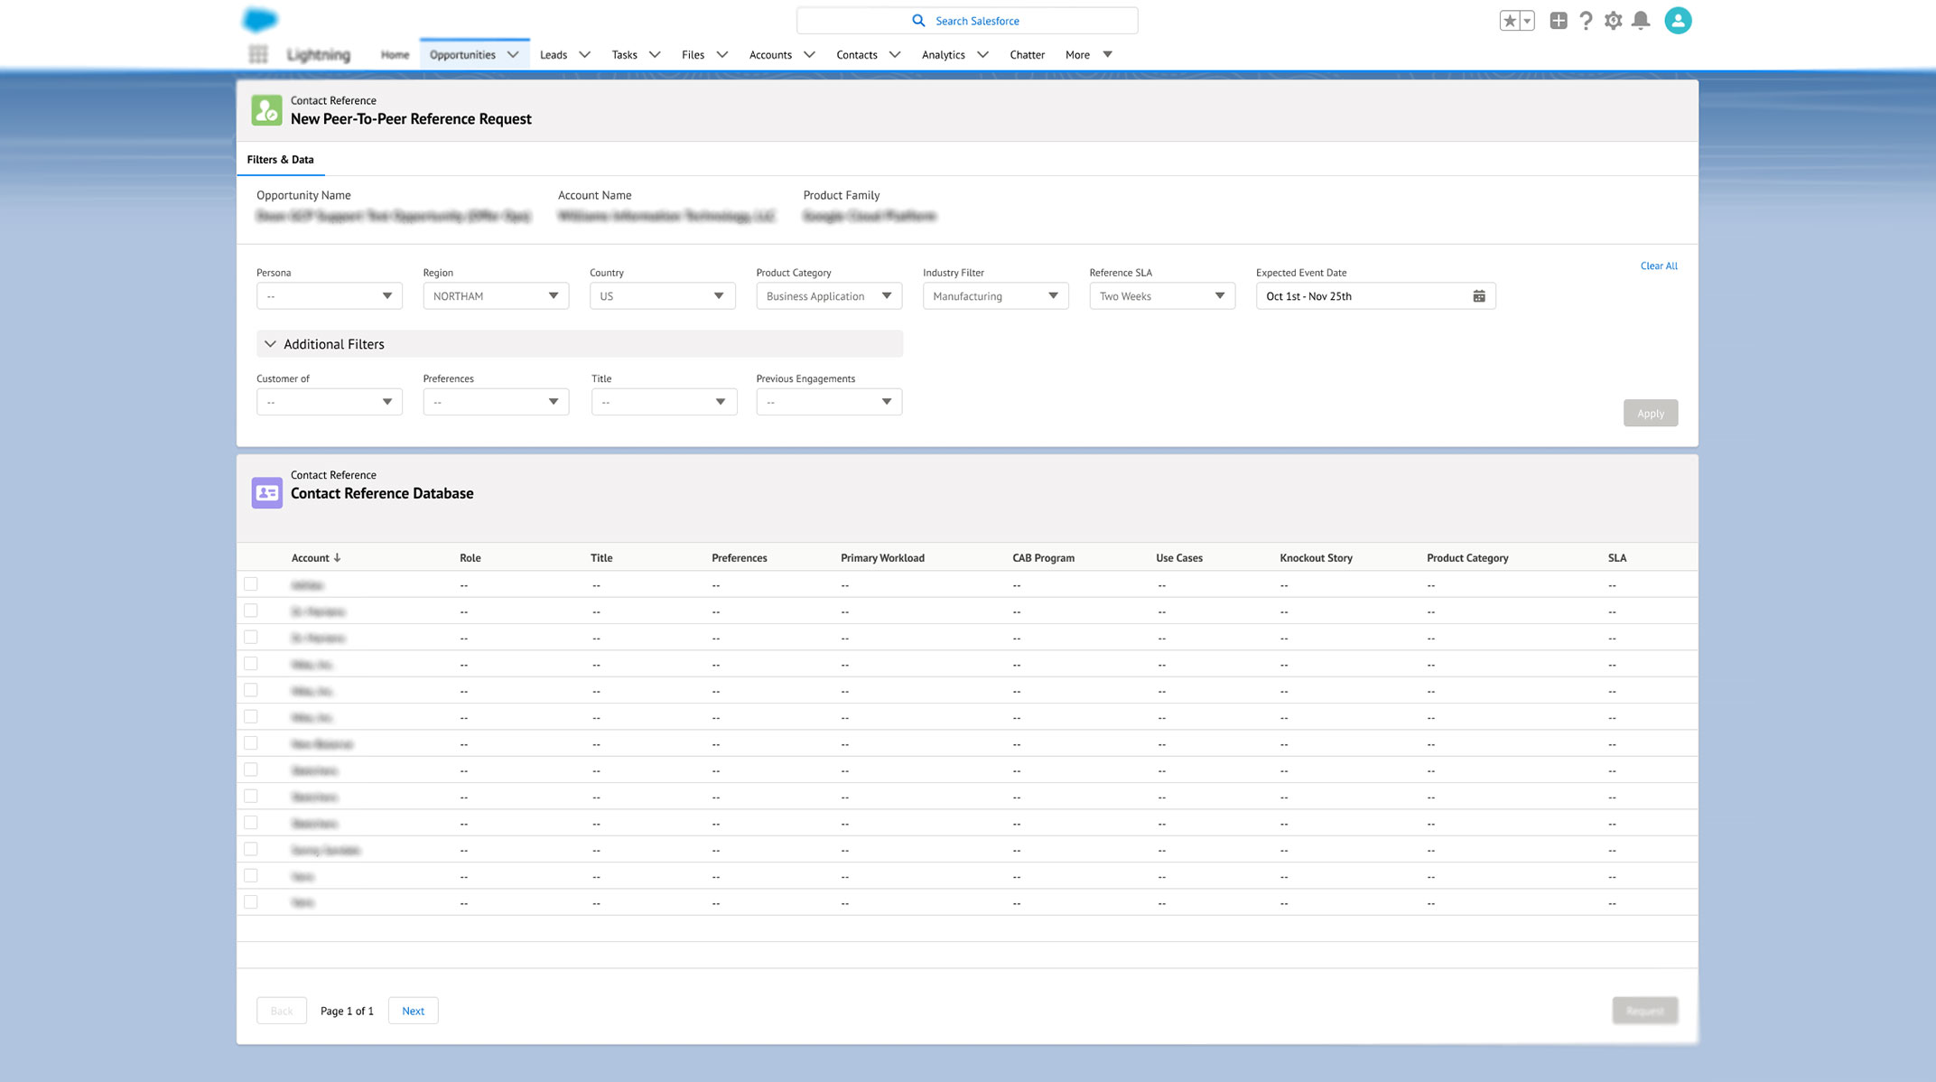Open the Persona dropdown
1936x1082 pixels.
coord(330,296)
